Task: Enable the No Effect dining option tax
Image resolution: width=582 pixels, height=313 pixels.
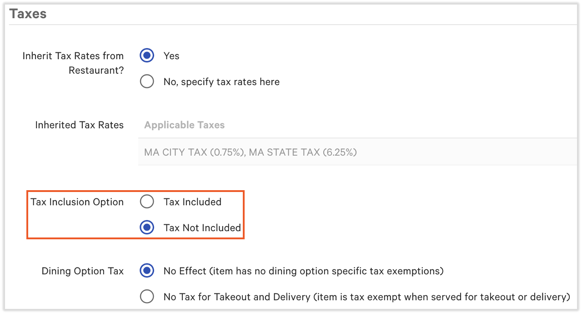Action: click(147, 271)
